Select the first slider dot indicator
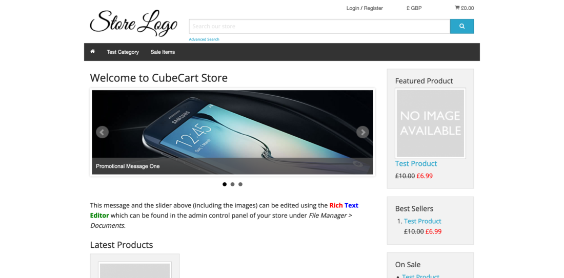 pyautogui.click(x=225, y=184)
